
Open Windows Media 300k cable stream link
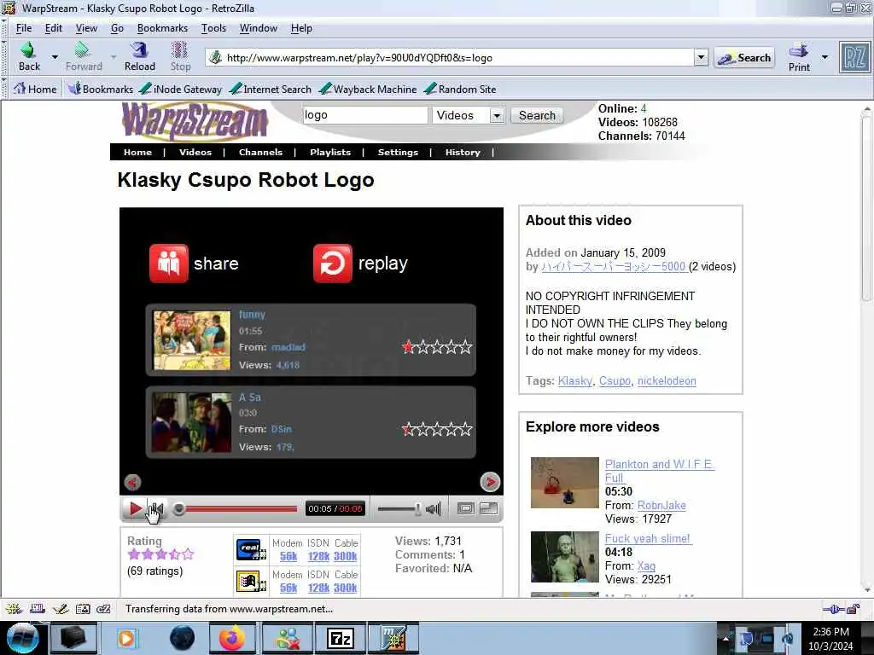pyautogui.click(x=345, y=588)
